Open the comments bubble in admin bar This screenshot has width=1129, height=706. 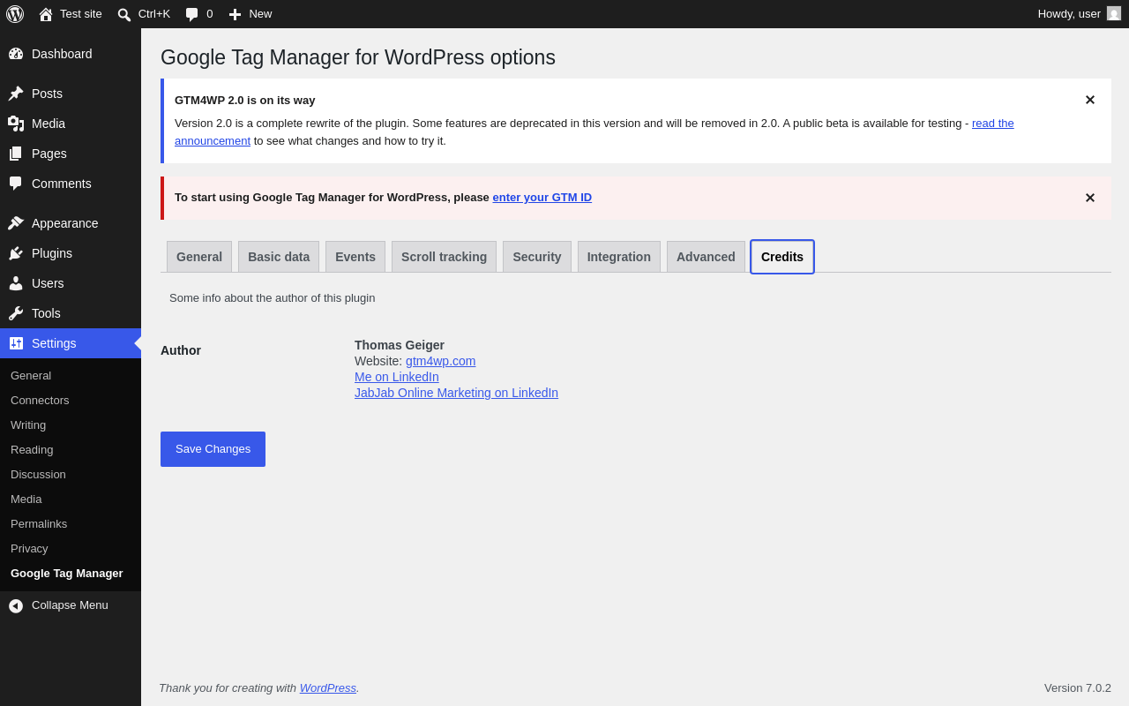tap(192, 14)
